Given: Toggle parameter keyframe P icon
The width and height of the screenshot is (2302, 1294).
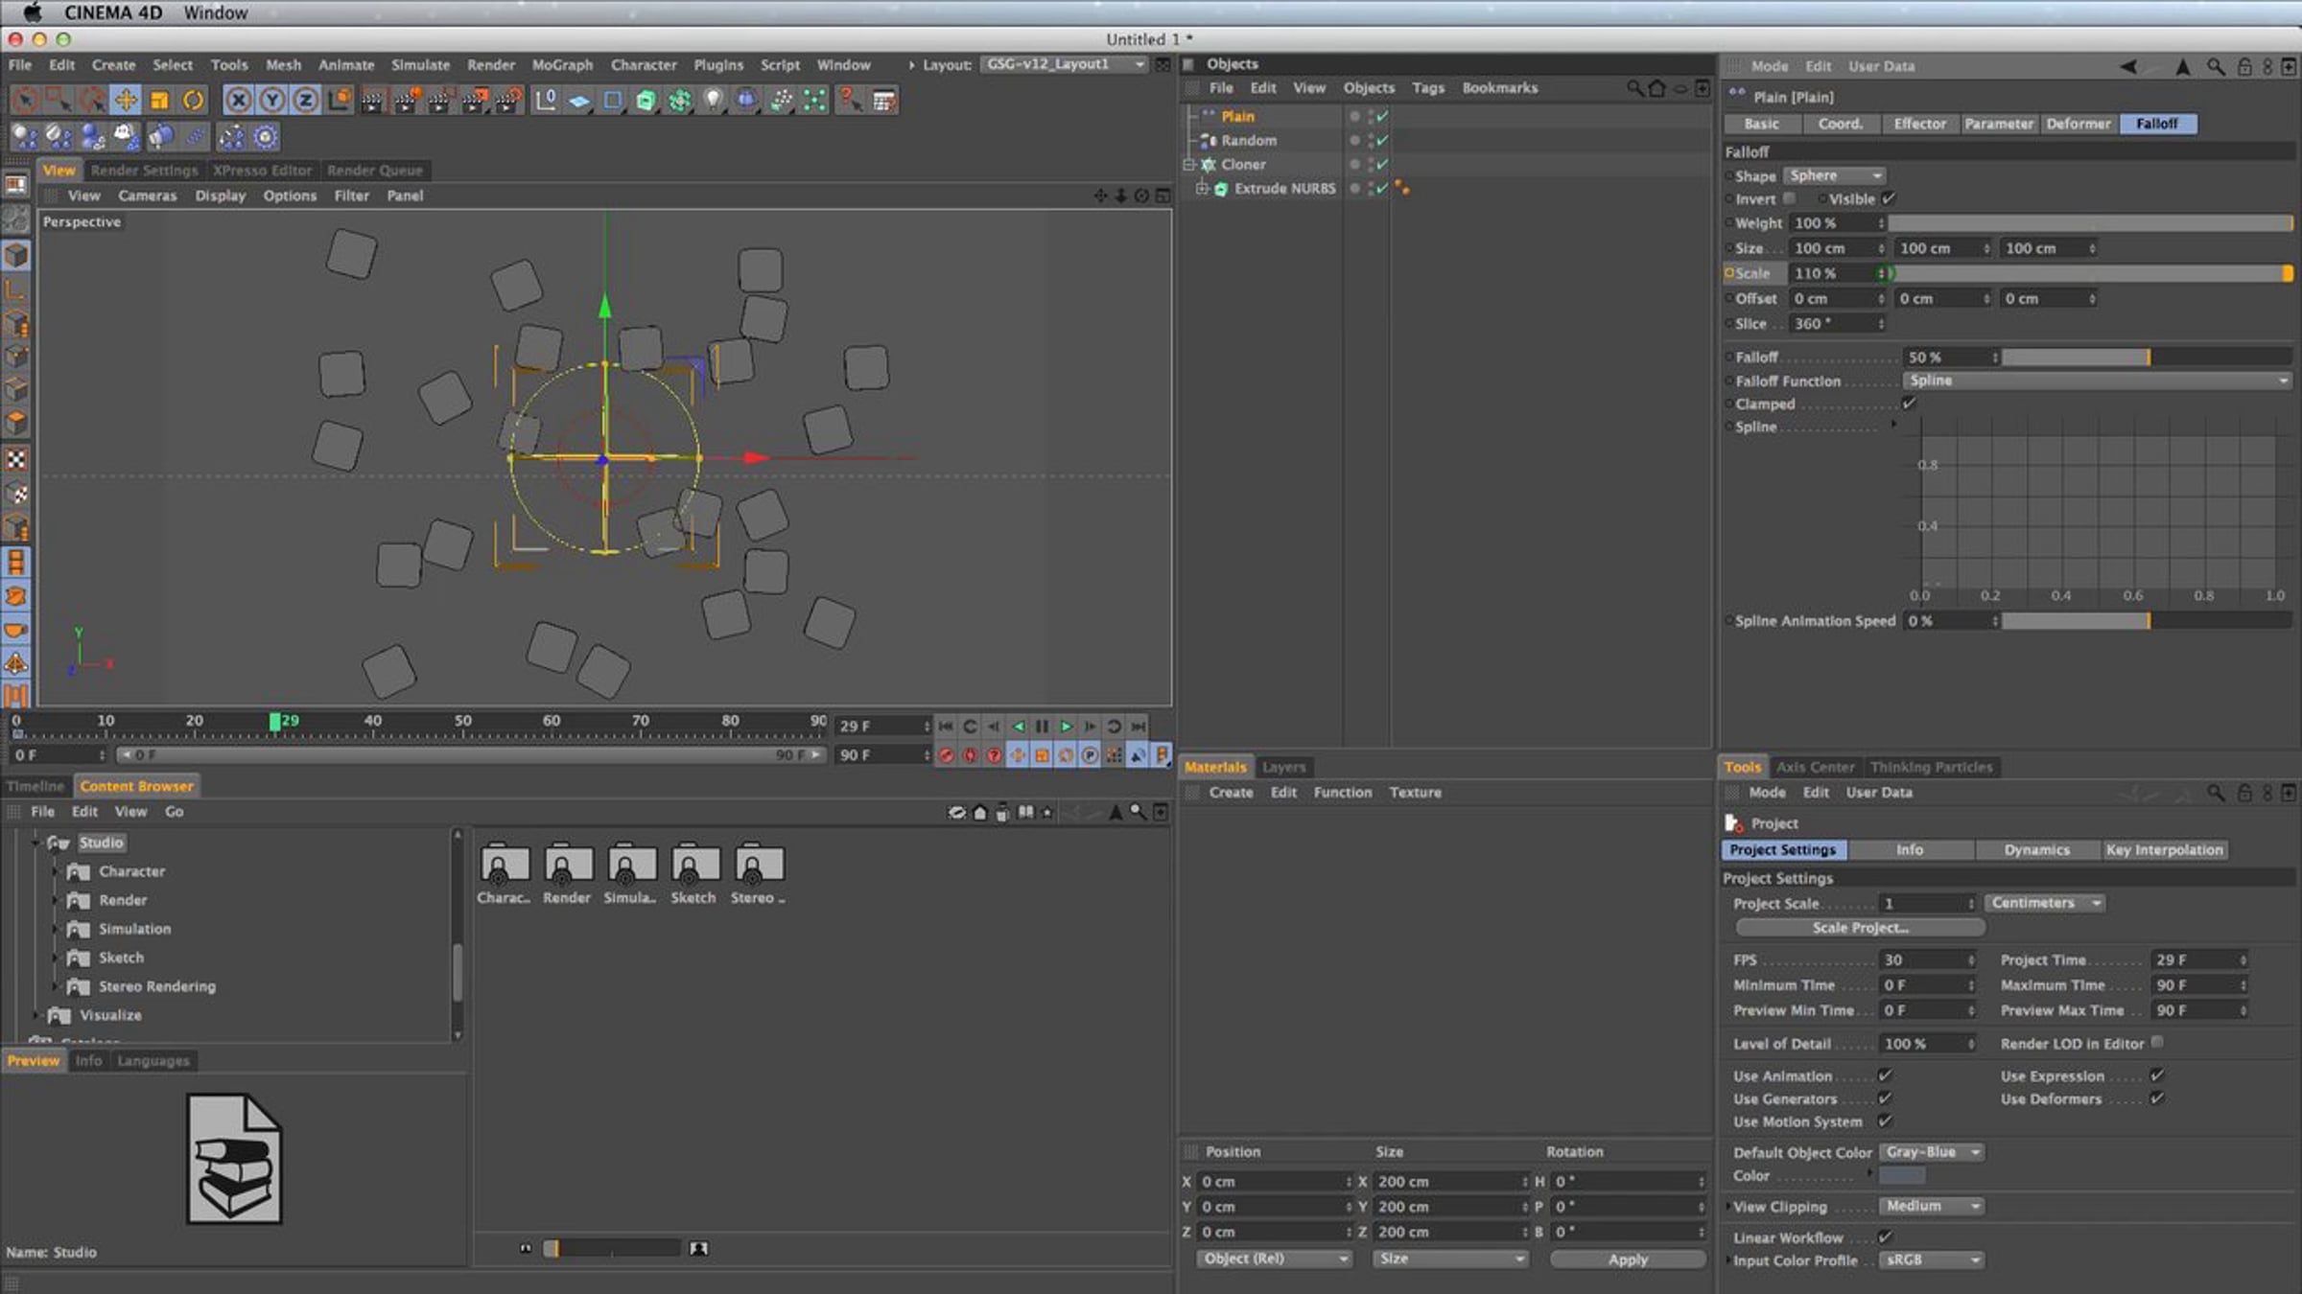Looking at the screenshot, I should [1090, 755].
